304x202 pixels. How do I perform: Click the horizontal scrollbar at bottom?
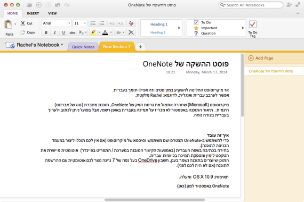click(x=155, y=200)
